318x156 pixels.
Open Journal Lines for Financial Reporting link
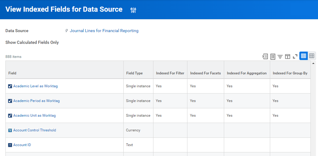click(x=104, y=31)
